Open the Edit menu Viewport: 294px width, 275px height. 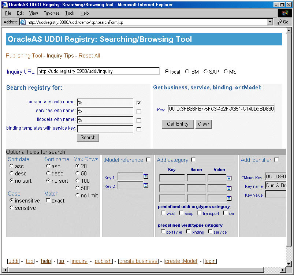(20, 13)
